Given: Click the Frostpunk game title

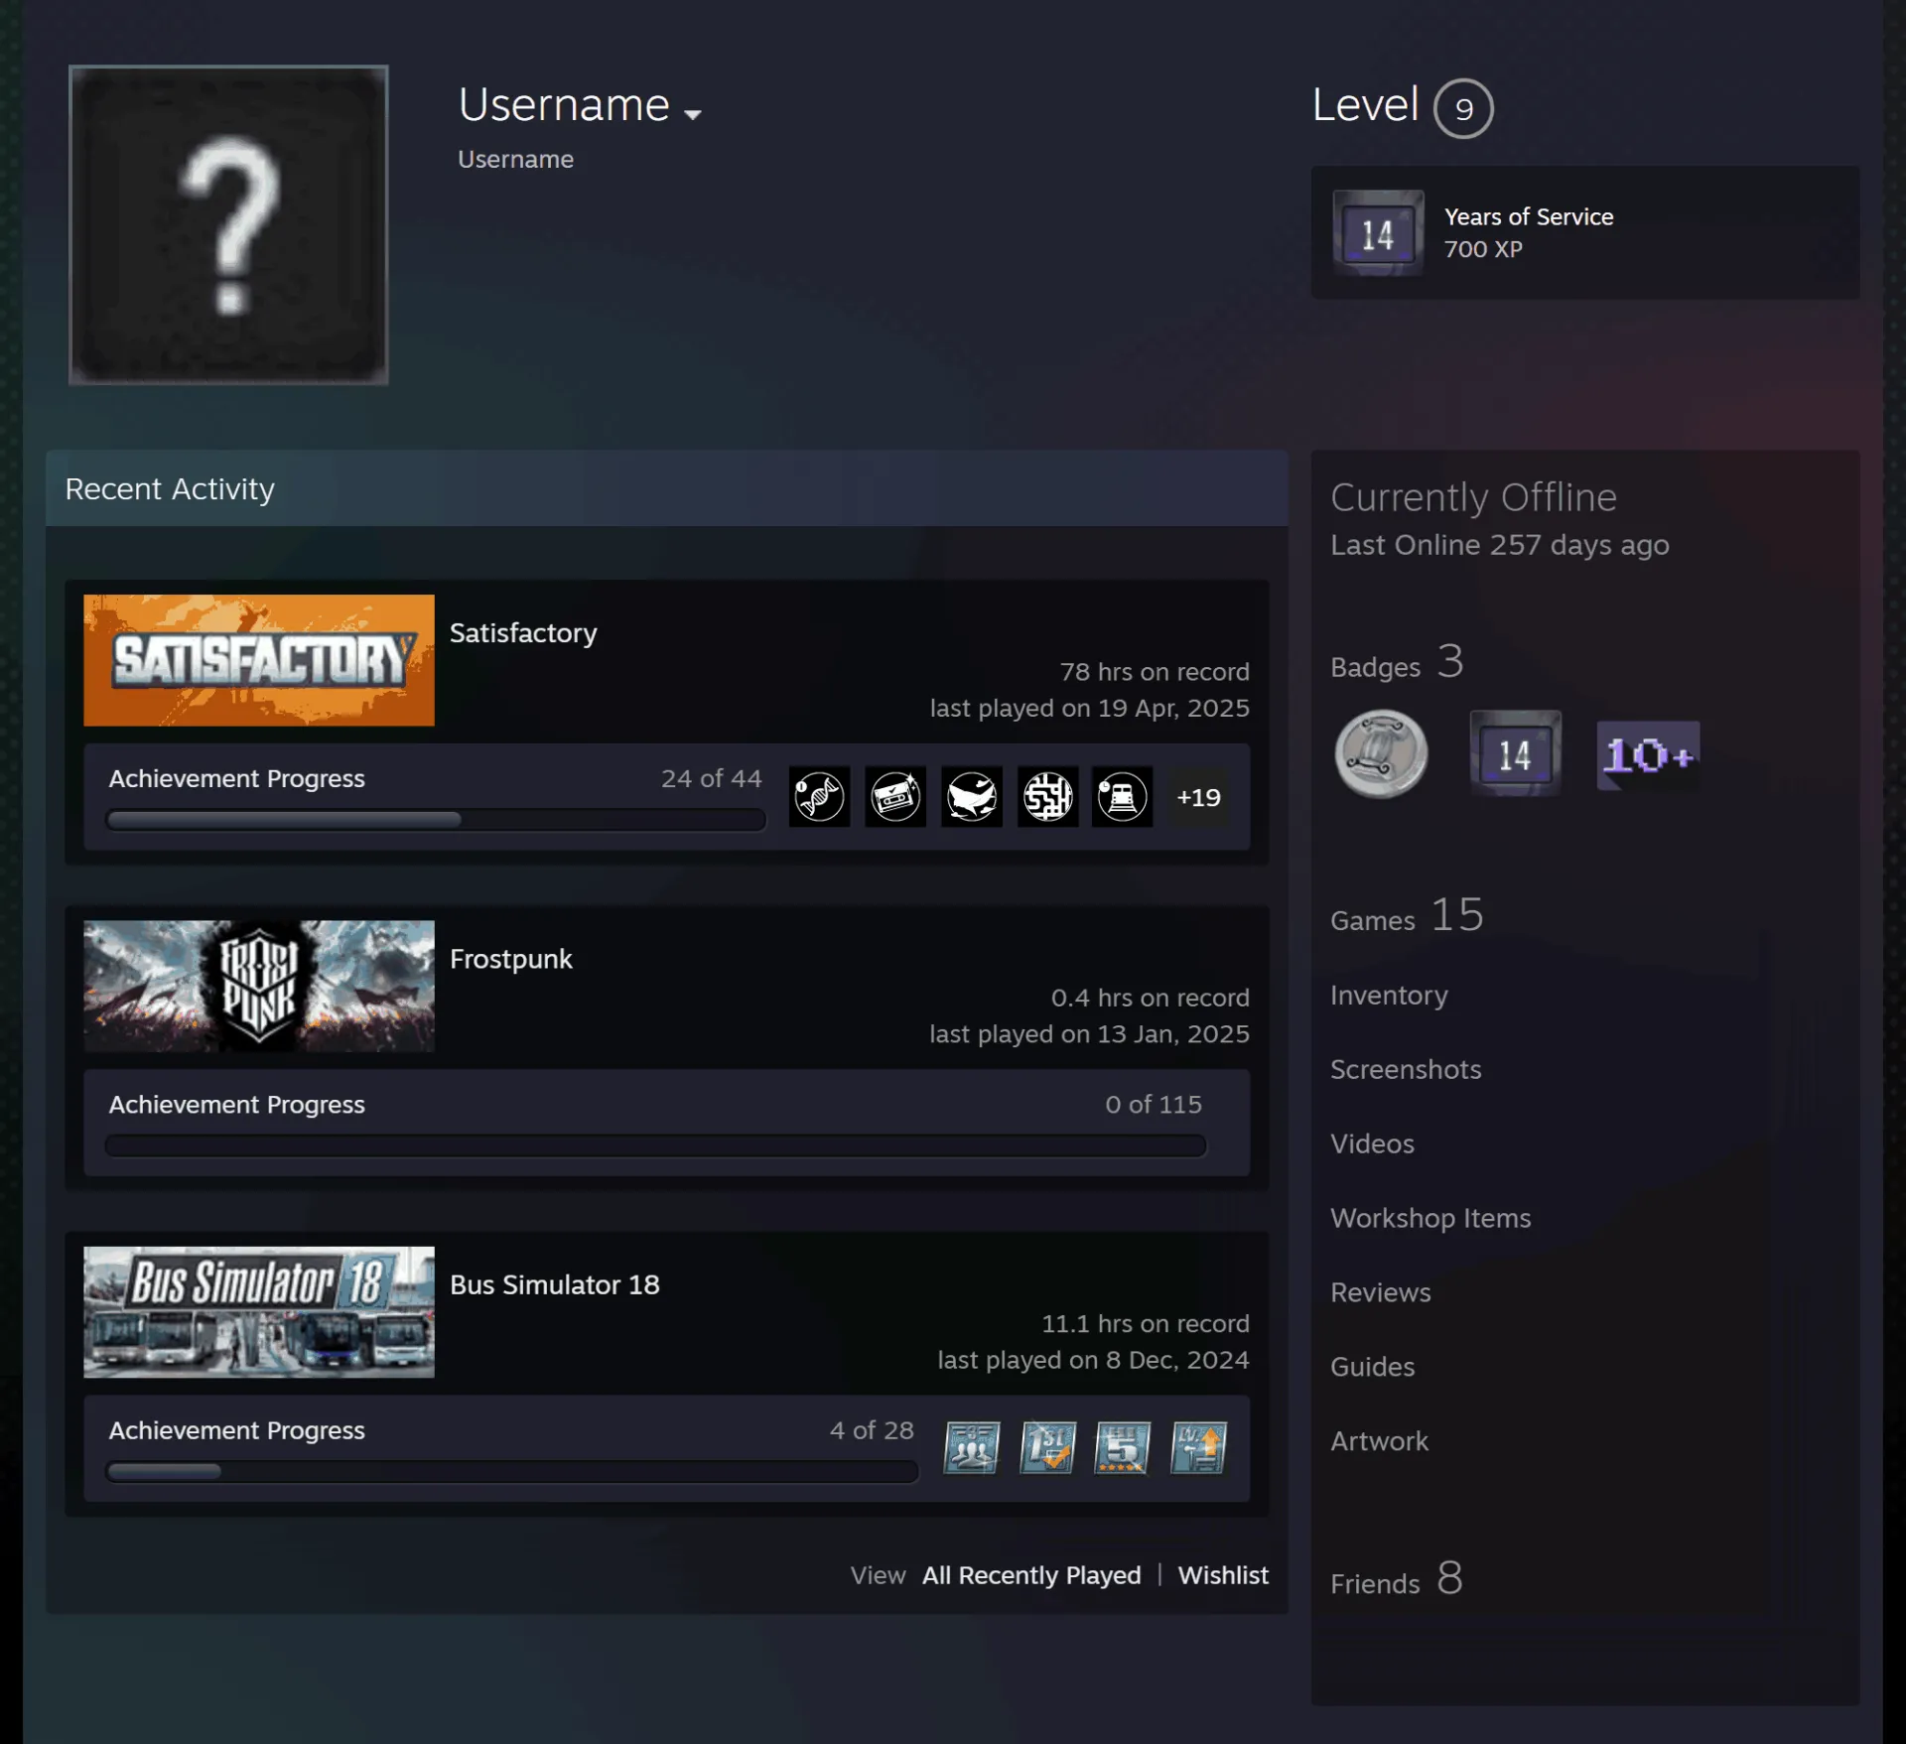Looking at the screenshot, I should point(511,959).
